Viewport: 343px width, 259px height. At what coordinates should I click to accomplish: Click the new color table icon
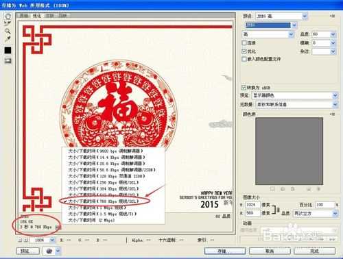[309, 189]
